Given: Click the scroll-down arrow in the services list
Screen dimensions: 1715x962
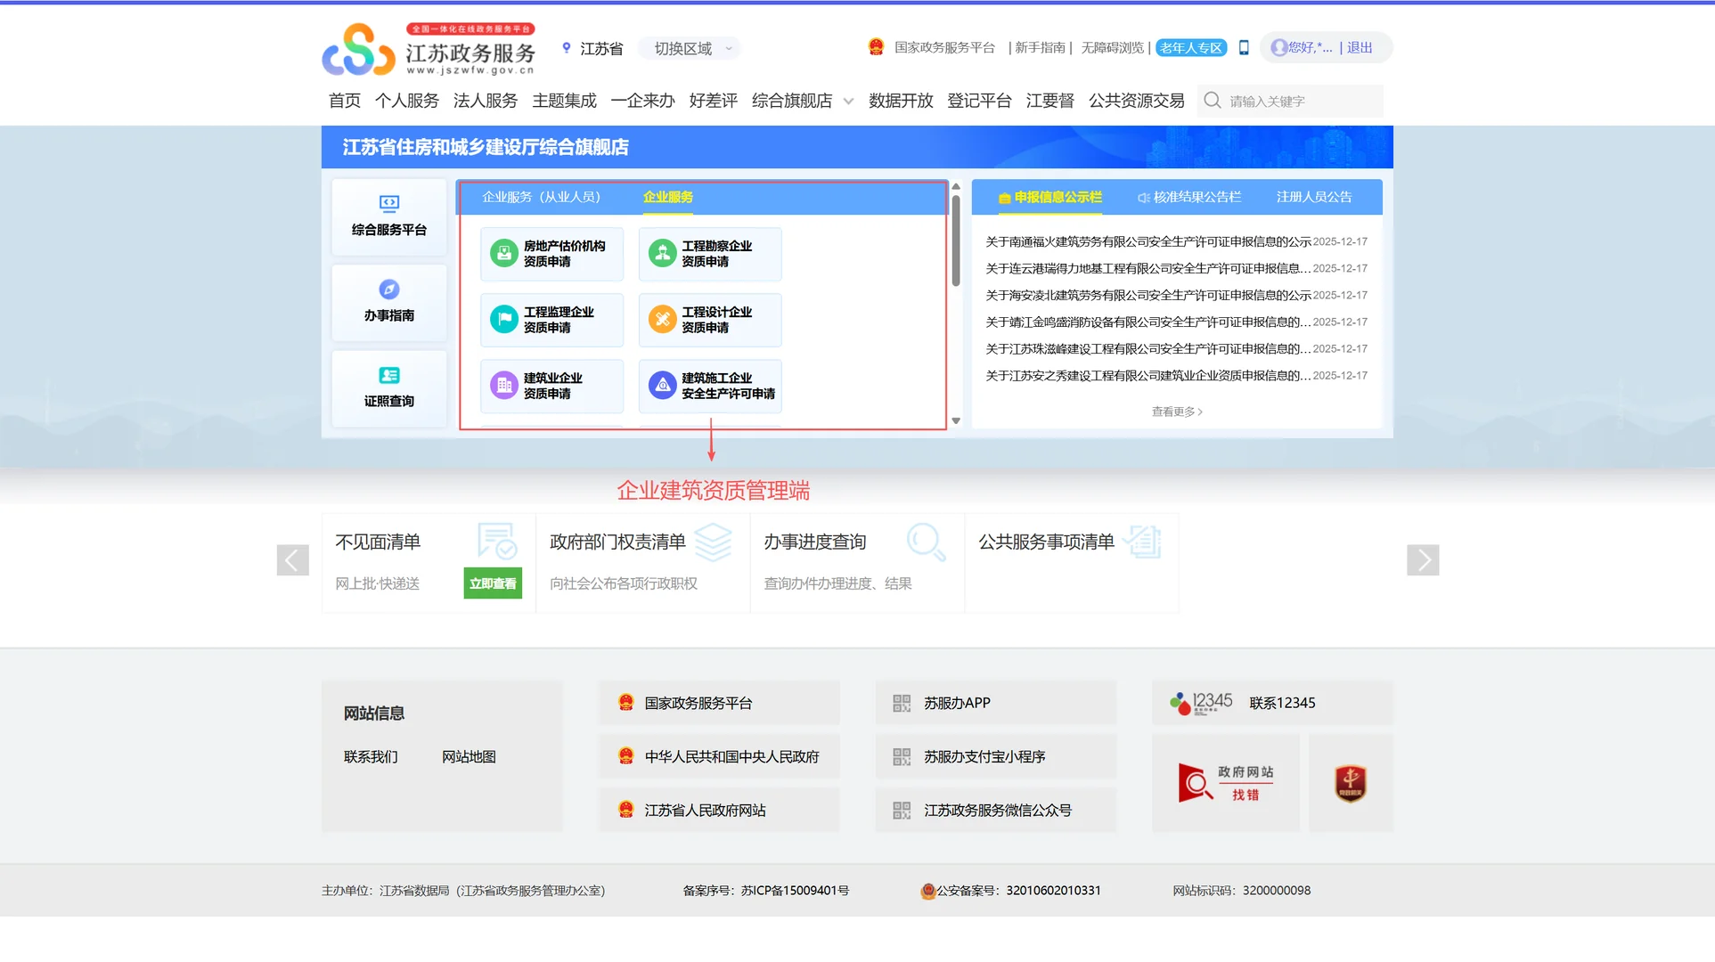Looking at the screenshot, I should pyautogui.click(x=955, y=420).
